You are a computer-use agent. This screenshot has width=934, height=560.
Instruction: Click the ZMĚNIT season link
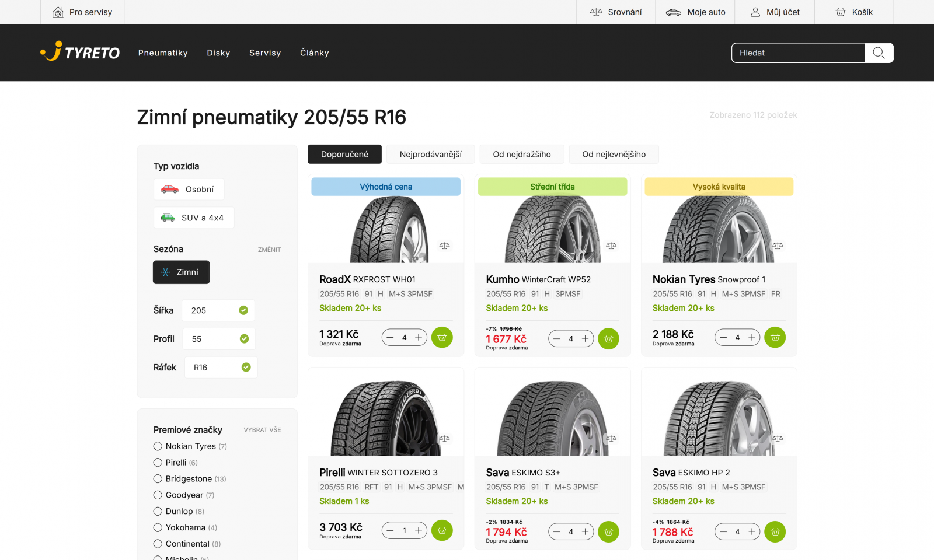[x=269, y=250]
